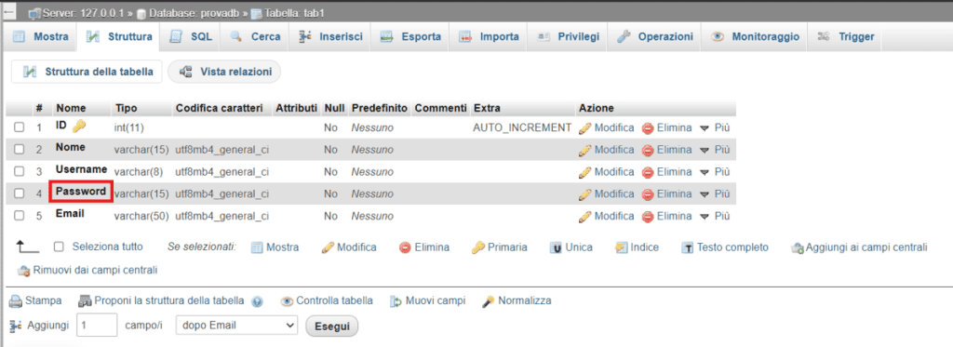Click the Normalizza tool icon

click(488, 300)
